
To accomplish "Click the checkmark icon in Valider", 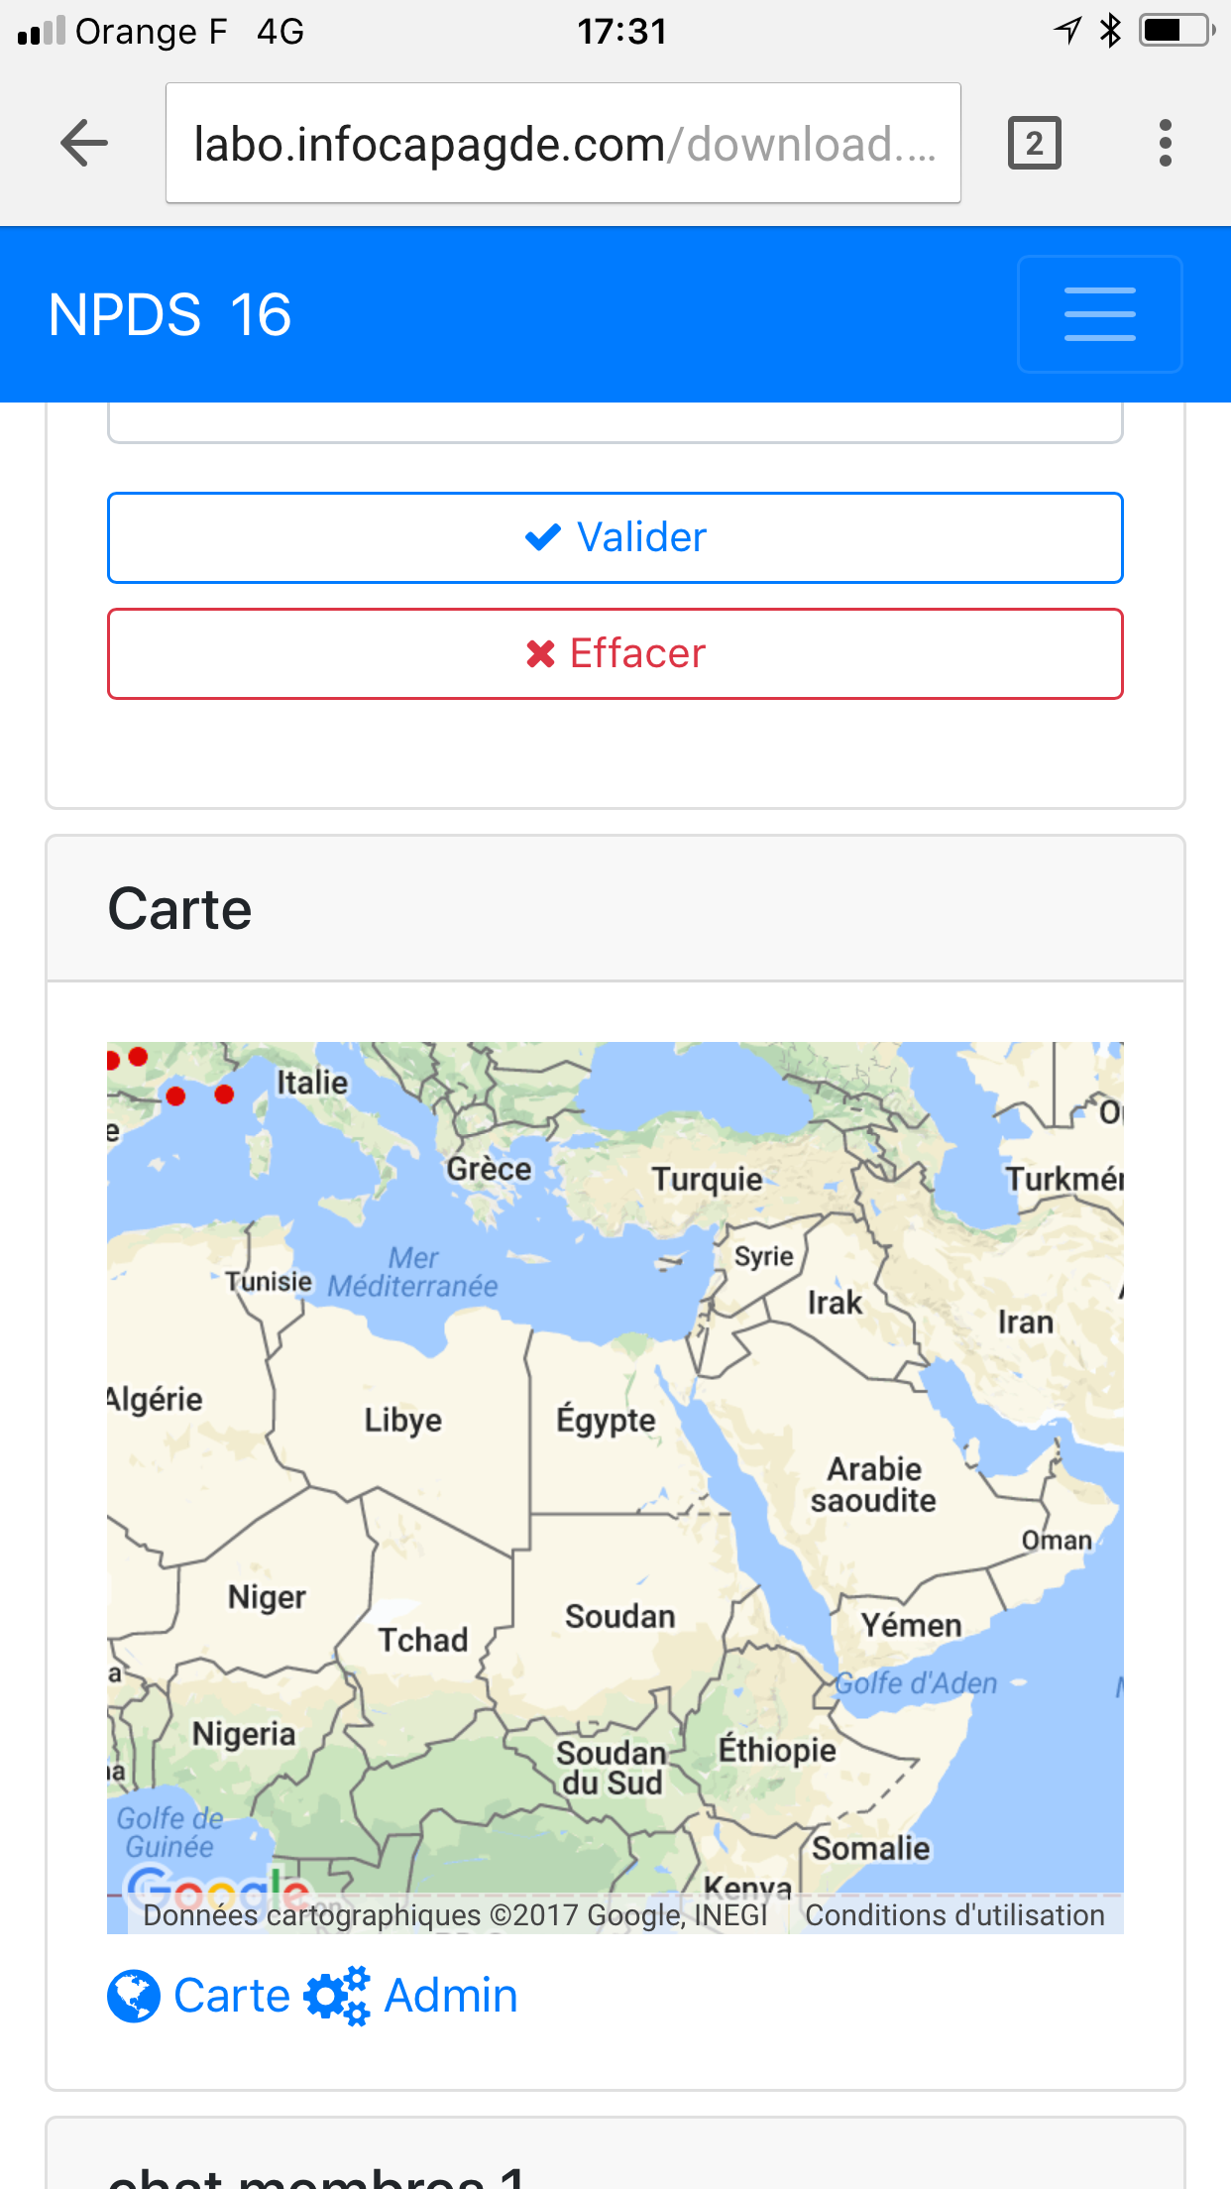I will click(x=543, y=537).
